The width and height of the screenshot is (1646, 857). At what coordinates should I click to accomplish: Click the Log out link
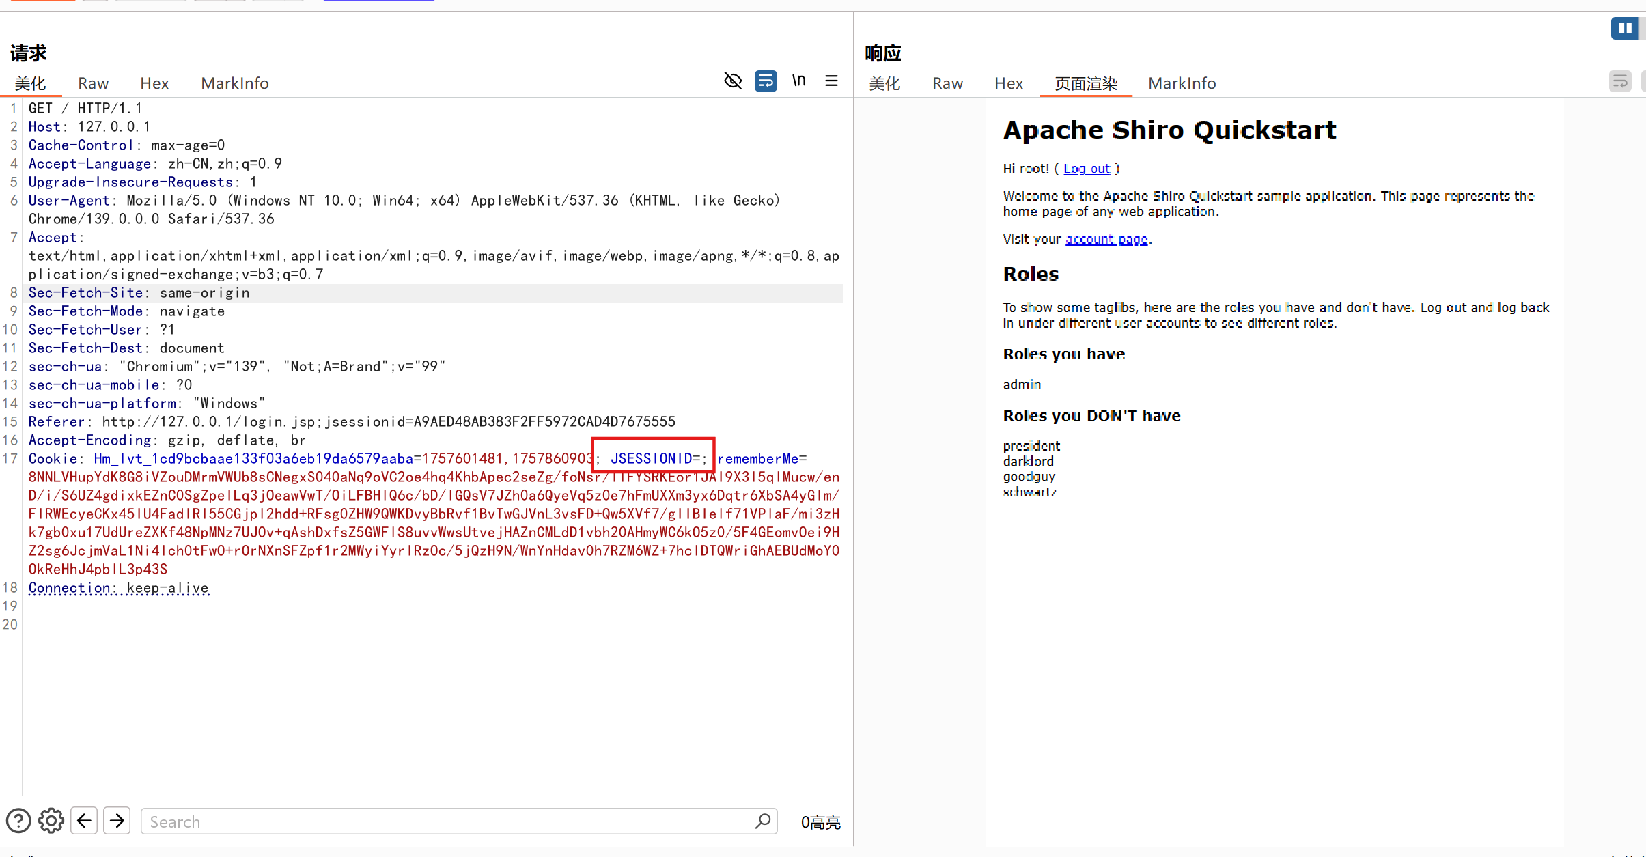pyautogui.click(x=1087, y=169)
